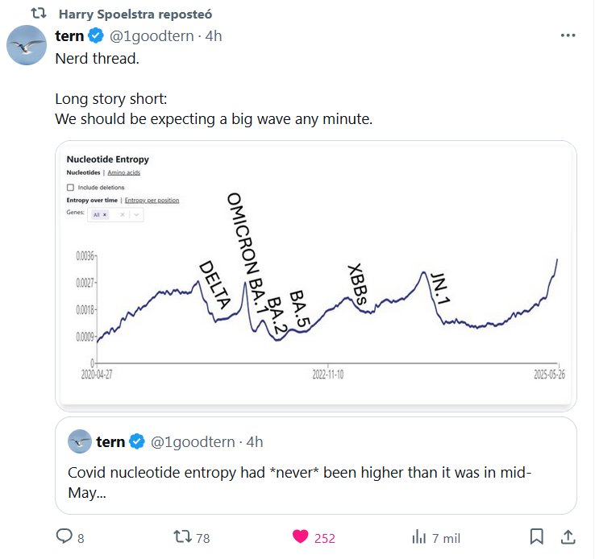
Task: Bookmark this tweet
Action: coord(536,536)
